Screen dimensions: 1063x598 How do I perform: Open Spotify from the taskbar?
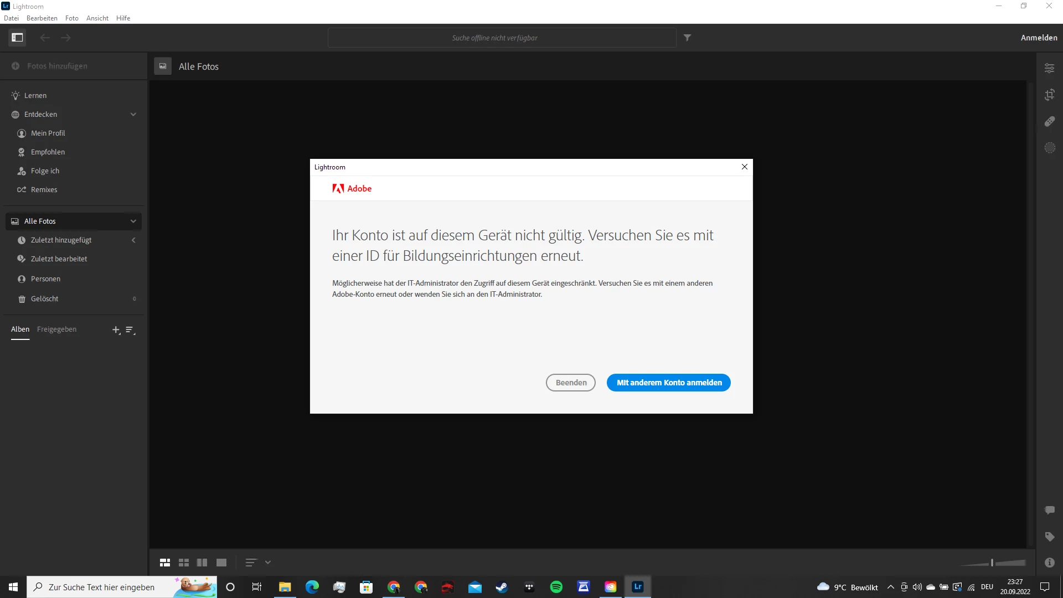(x=556, y=587)
